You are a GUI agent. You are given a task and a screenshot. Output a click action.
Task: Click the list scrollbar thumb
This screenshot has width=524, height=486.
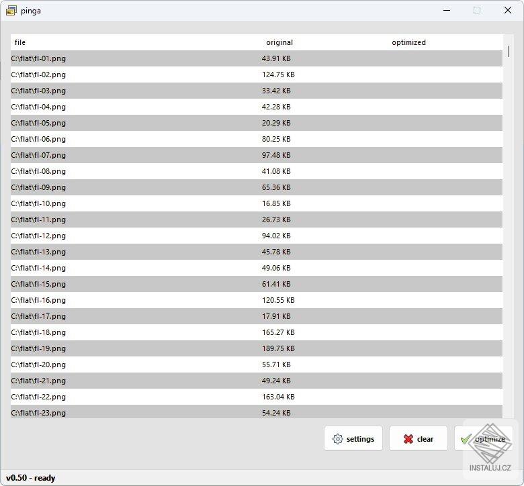pyautogui.click(x=509, y=51)
